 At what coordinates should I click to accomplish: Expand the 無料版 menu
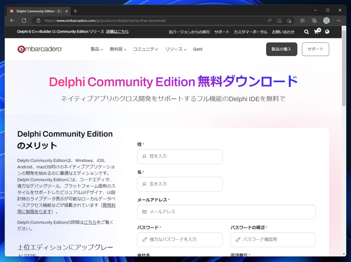[x=118, y=49]
